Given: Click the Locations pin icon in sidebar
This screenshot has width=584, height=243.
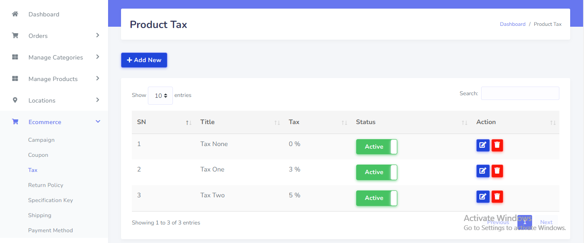Looking at the screenshot, I should point(15,100).
